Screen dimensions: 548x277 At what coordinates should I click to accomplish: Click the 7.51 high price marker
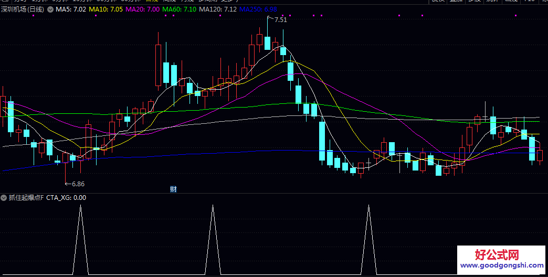(x=280, y=20)
